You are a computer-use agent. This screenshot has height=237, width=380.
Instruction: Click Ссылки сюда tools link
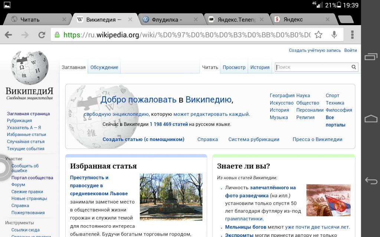tap(26, 230)
